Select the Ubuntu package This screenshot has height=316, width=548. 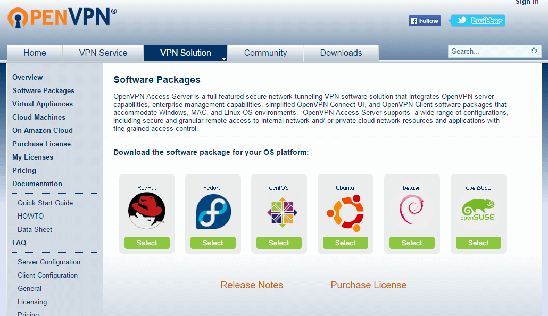click(345, 243)
